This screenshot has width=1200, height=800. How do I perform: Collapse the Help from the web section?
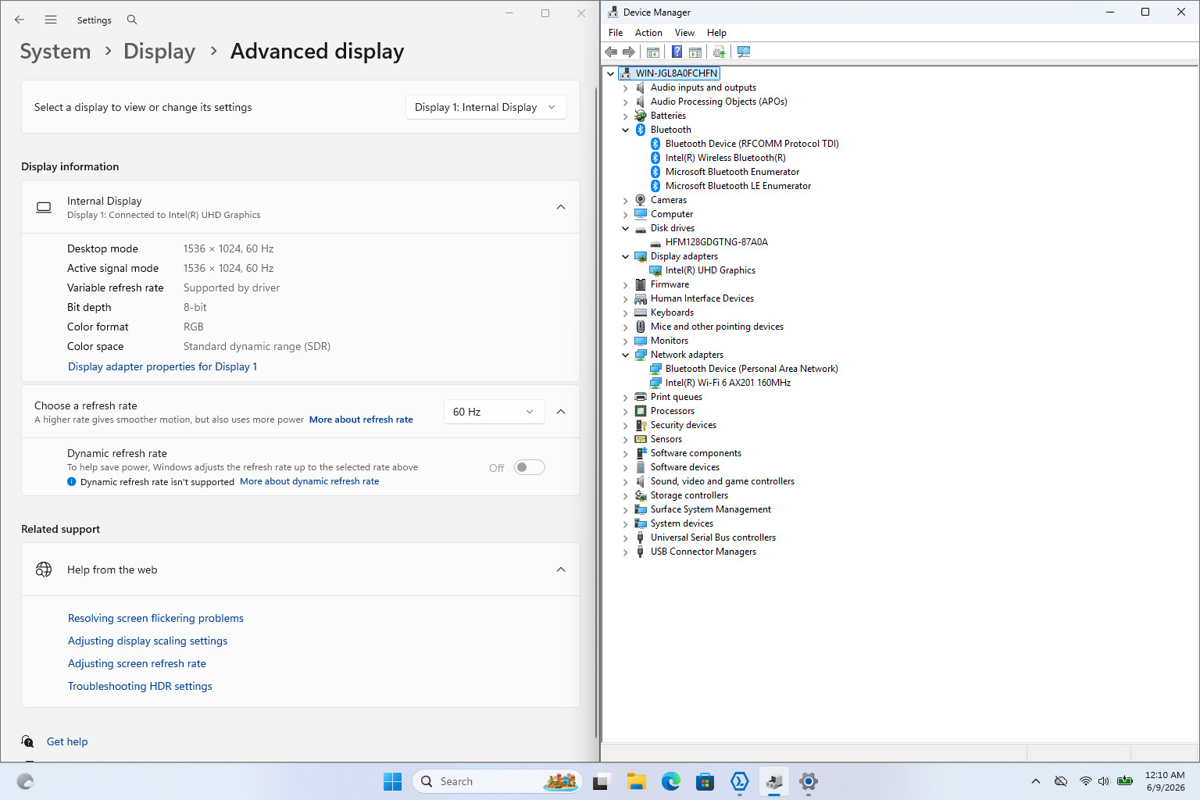(x=561, y=570)
